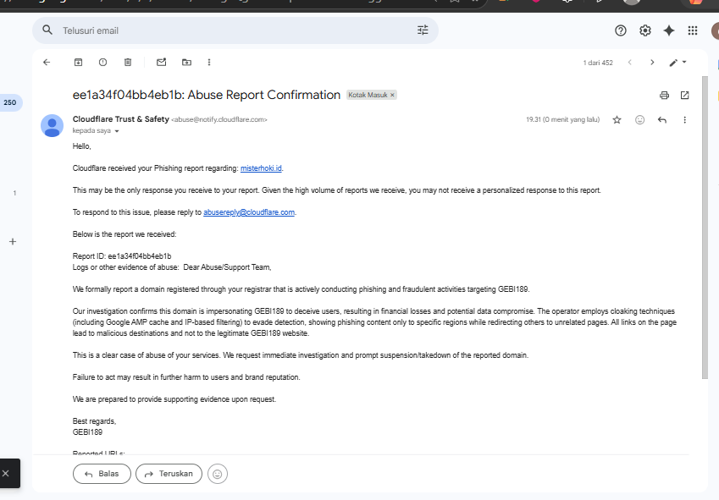The width and height of the screenshot is (719, 500).
Task: Click the Report ID line text
Action: coord(122,256)
